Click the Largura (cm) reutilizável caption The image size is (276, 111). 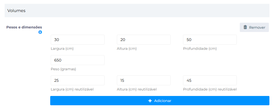click(x=72, y=89)
